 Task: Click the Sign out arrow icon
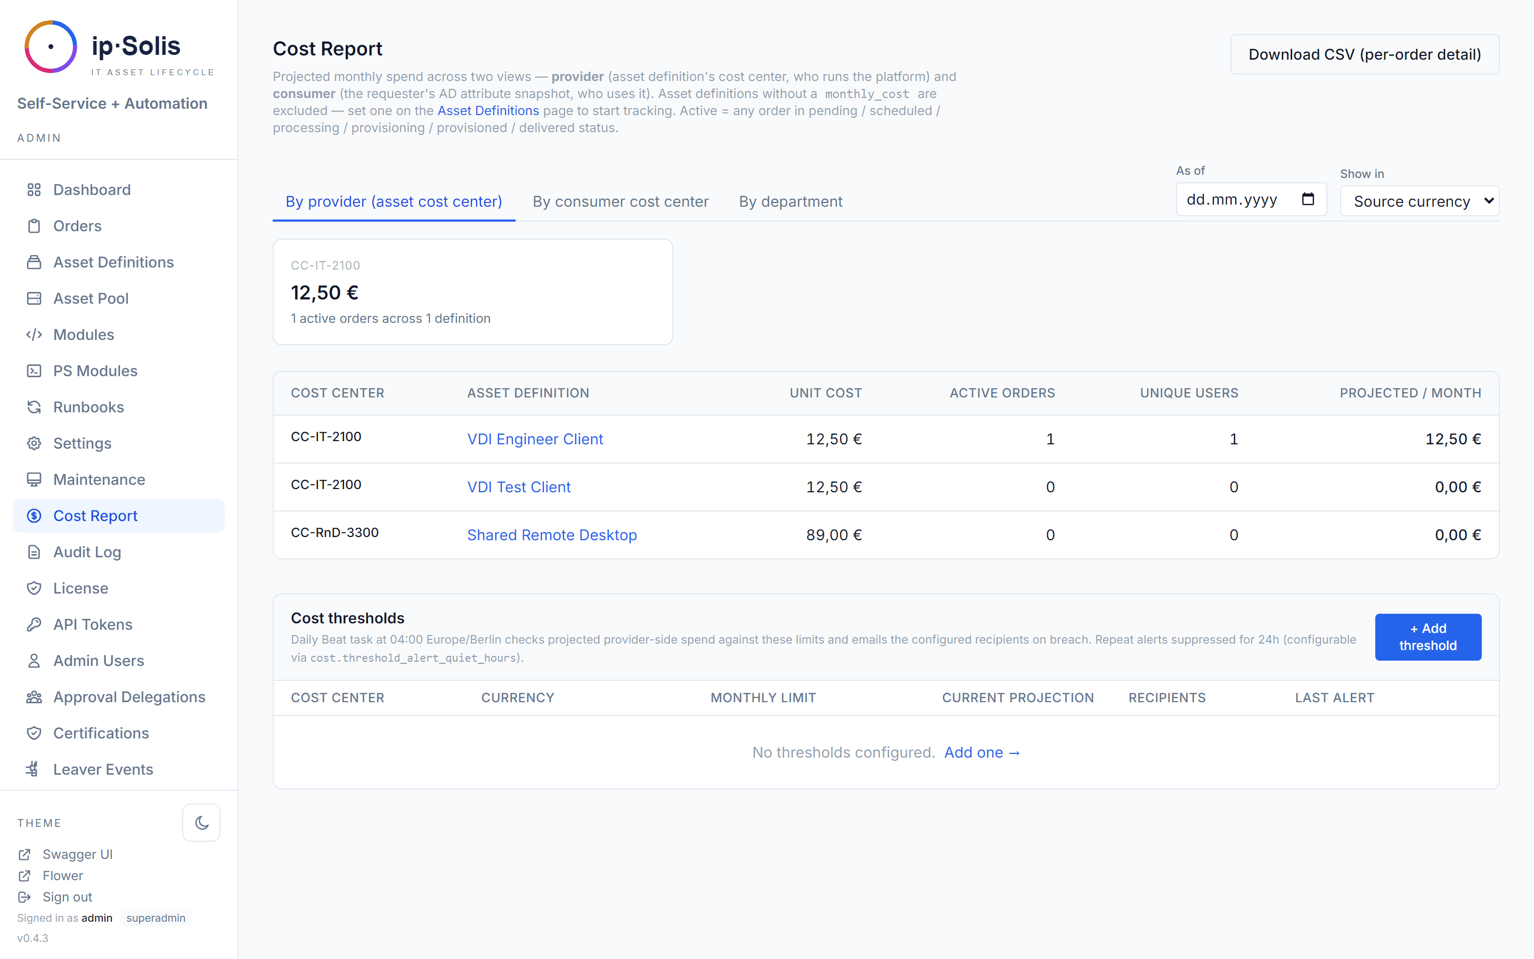tap(25, 897)
